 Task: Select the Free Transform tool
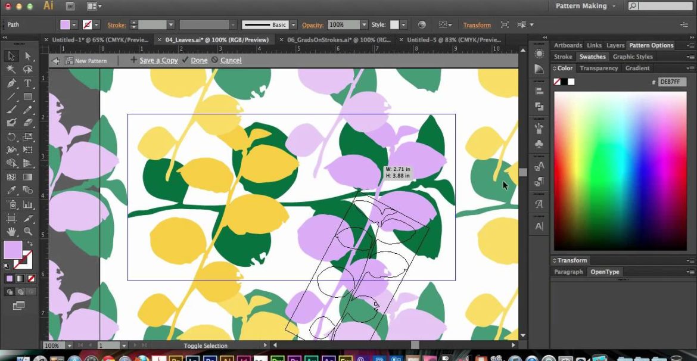point(28,150)
